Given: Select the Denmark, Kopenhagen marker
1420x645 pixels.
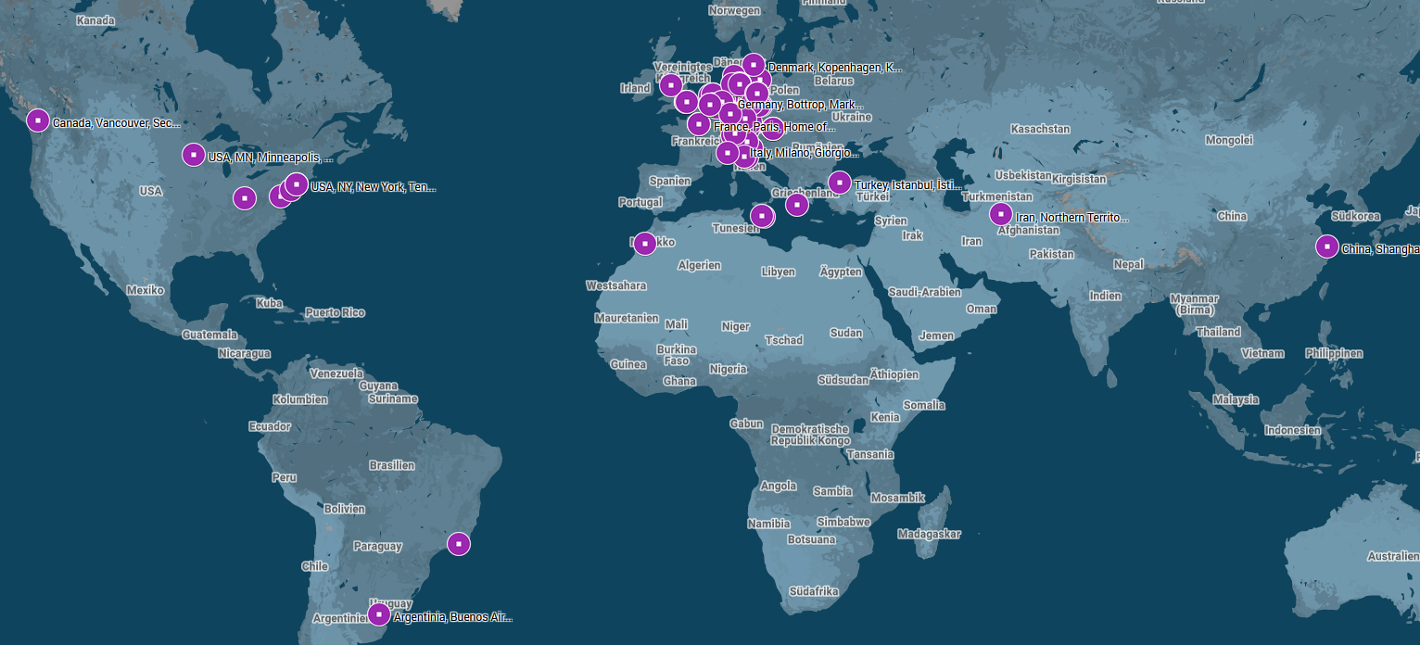Looking at the screenshot, I should pos(753,65).
